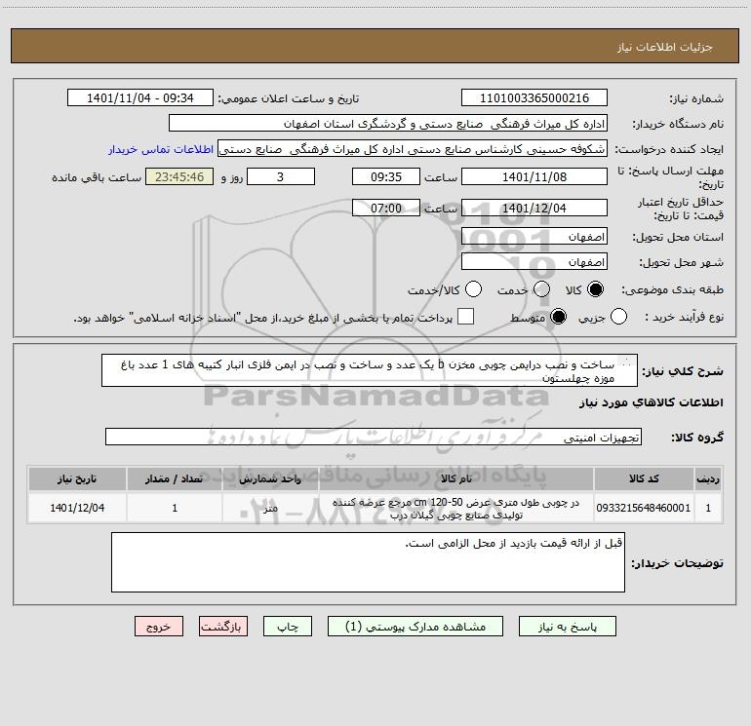
Task: Click the general need description textbox
Action: (x=370, y=371)
